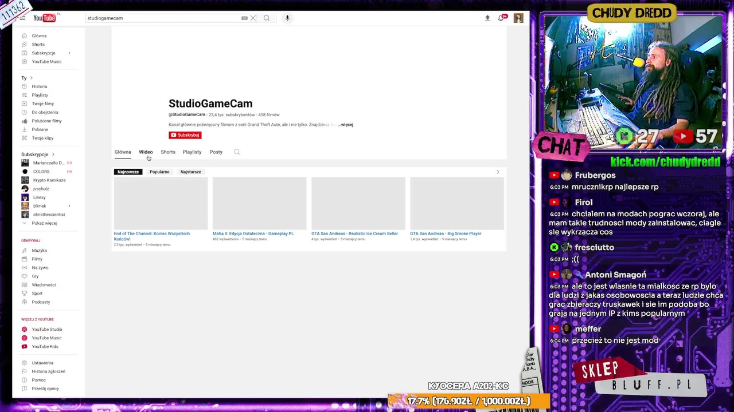This screenshot has height=412, width=734.
Task: Click the Mafia II video thumbnail
Action: pos(259,203)
